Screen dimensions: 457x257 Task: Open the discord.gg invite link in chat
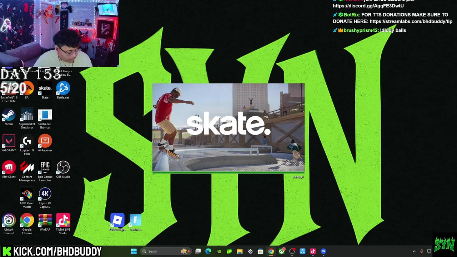tap(368, 6)
